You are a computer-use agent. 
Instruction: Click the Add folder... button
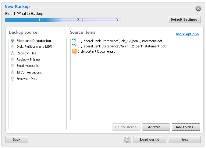pyautogui.click(x=186, y=127)
